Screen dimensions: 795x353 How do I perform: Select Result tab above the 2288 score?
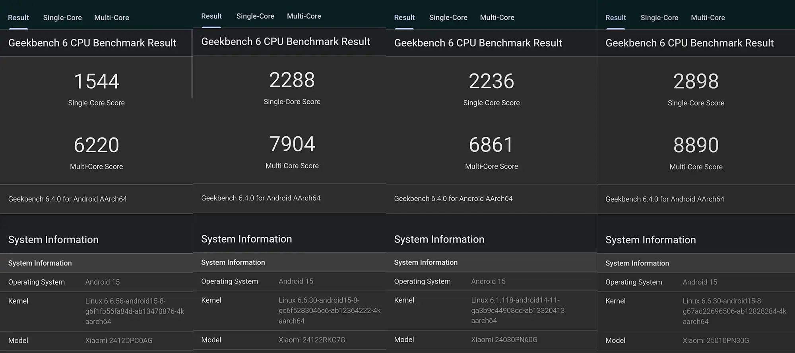pos(211,16)
